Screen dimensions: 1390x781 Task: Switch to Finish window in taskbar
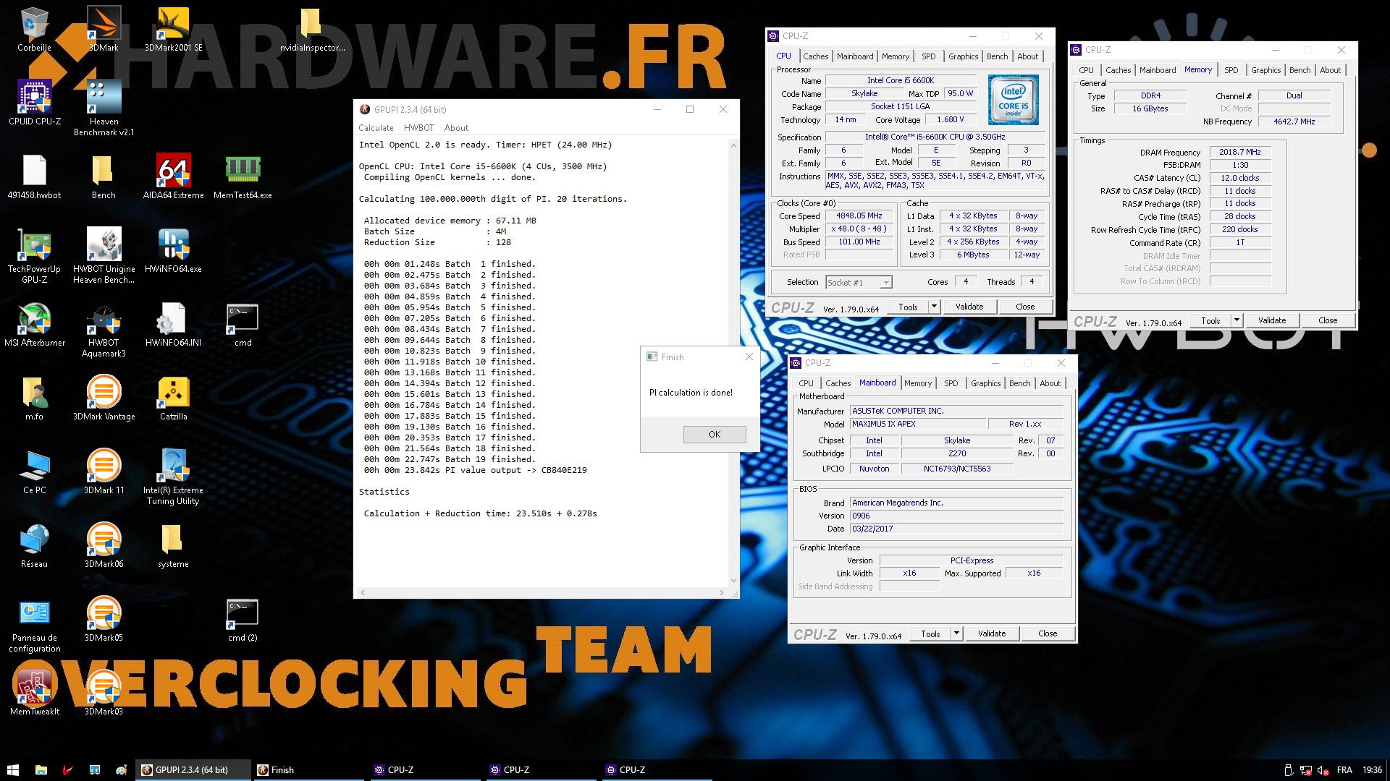point(308,770)
